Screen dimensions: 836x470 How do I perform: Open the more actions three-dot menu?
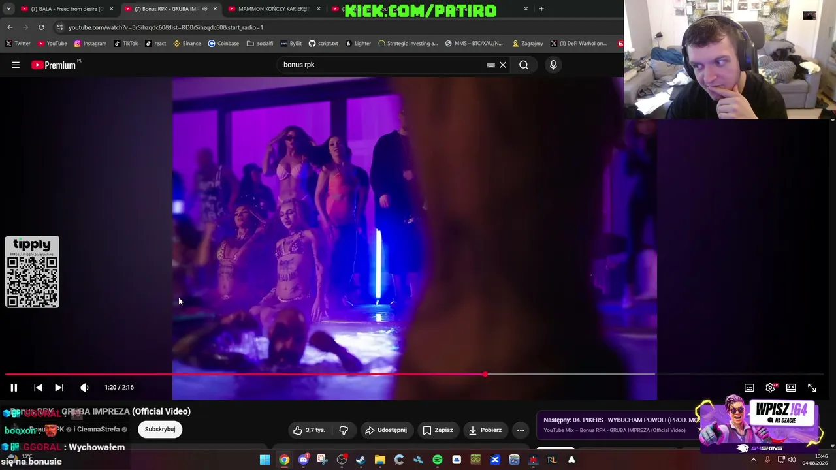coord(521,430)
